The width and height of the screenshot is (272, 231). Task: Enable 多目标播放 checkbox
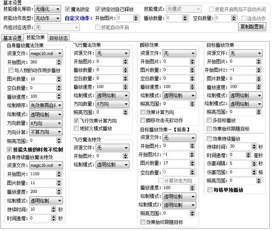tap(209, 120)
